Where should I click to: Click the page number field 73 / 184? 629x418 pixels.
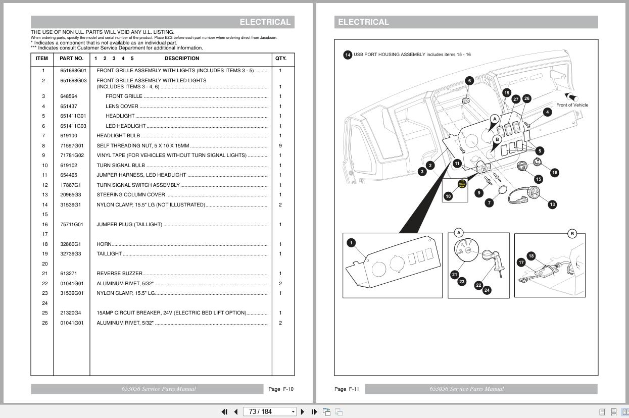[267, 412]
